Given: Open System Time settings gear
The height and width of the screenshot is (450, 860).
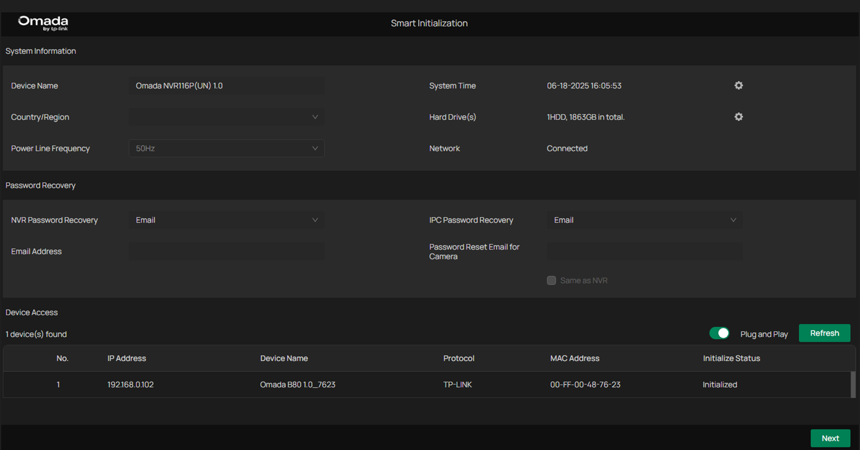Looking at the screenshot, I should point(739,85).
